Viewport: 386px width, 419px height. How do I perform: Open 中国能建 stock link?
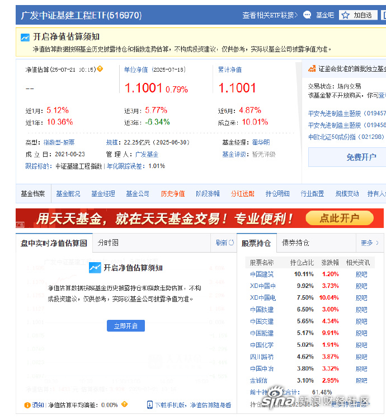(262, 333)
